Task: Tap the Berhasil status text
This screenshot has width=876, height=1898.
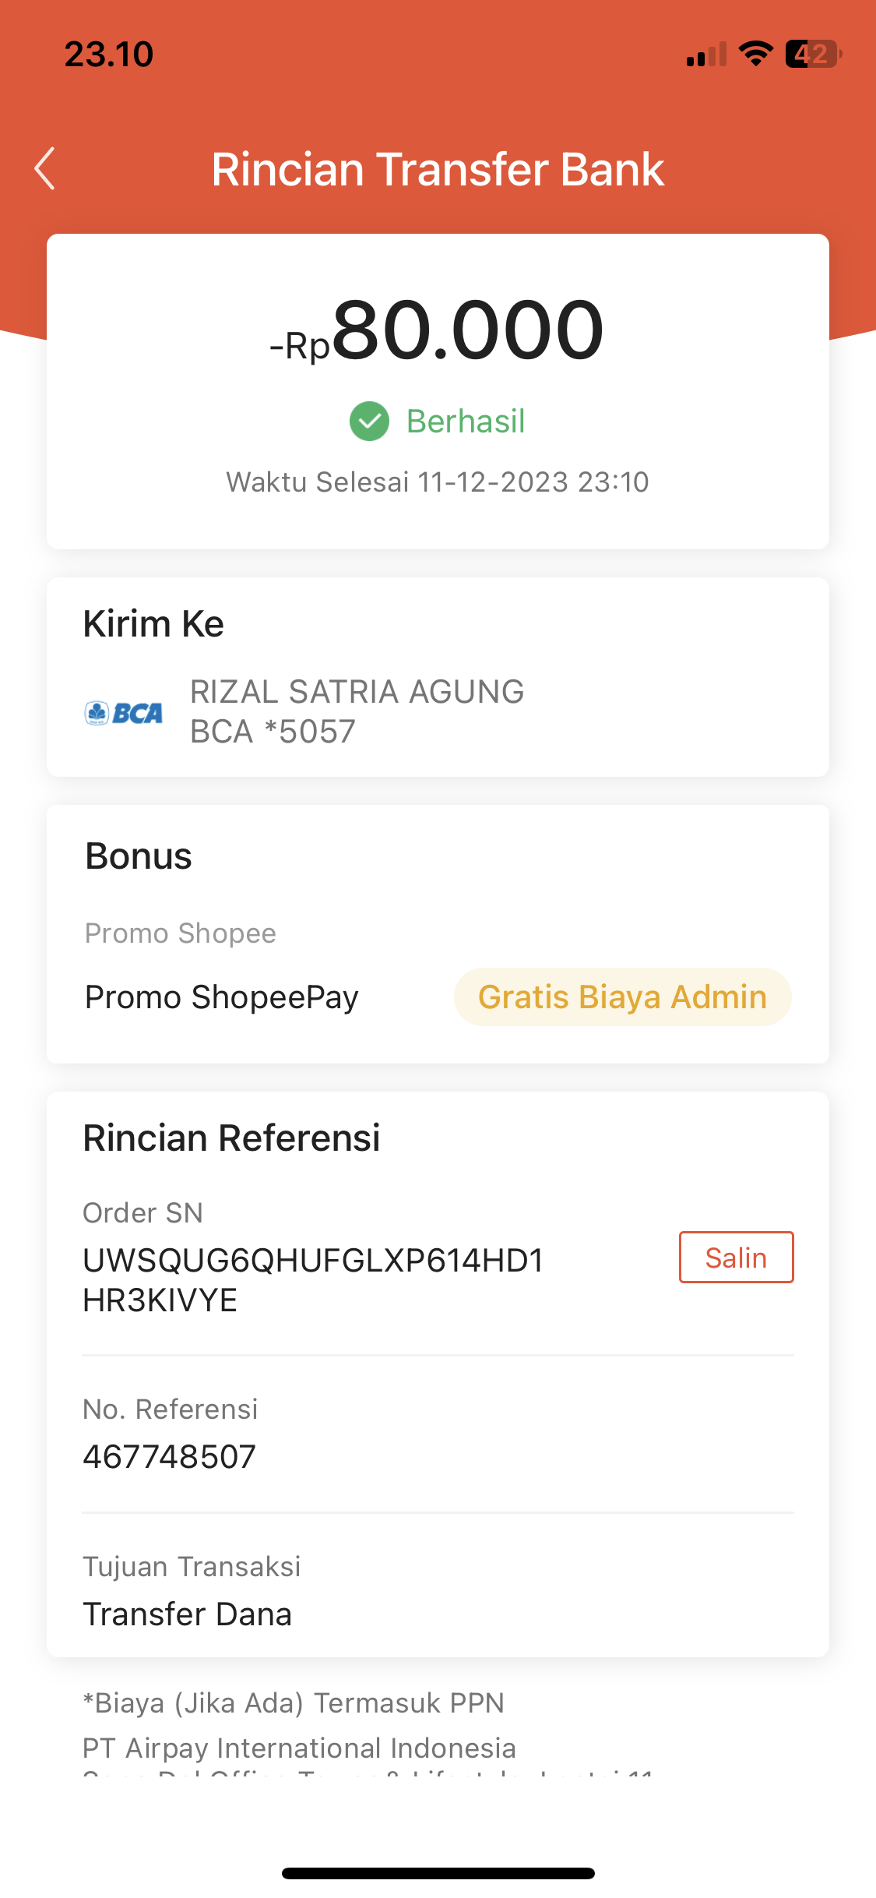Action: pos(466,422)
